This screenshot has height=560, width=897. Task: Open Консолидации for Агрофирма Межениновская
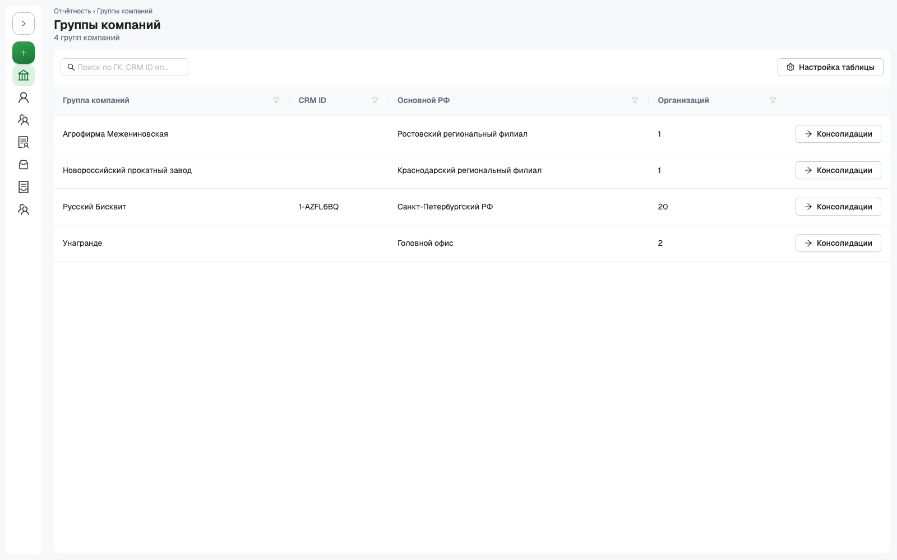pyautogui.click(x=838, y=134)
